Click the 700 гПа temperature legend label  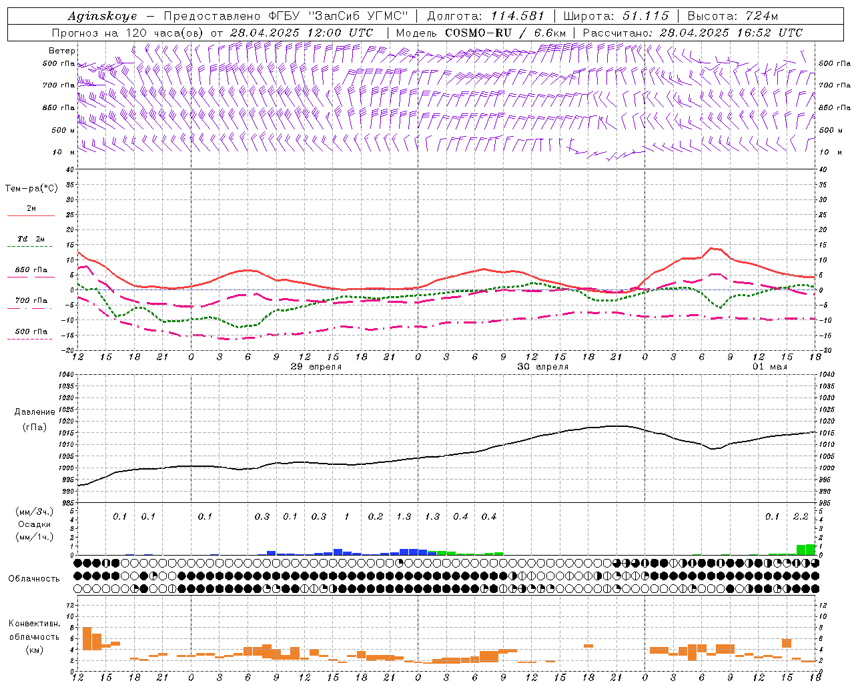(x=31, y=300)
